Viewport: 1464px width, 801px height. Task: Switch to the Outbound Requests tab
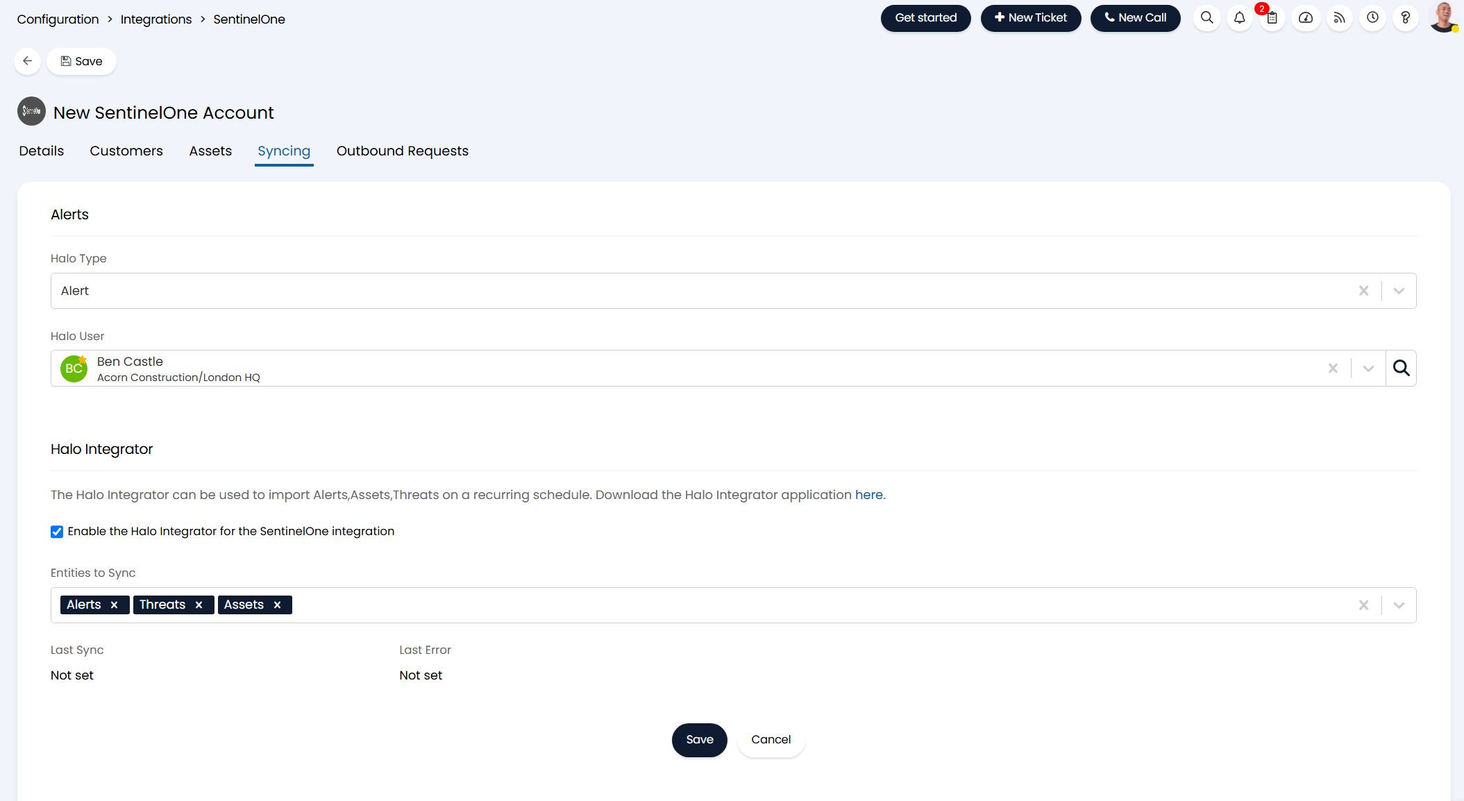click(x=403, y=151)
